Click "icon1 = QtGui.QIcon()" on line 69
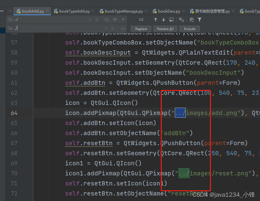The height and width of the screenshot is (201, 260). click(x=103, y=163)
